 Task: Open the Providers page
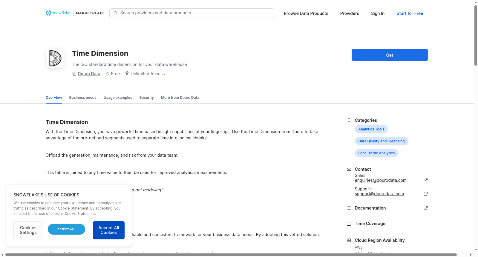(x=350, y=13)
